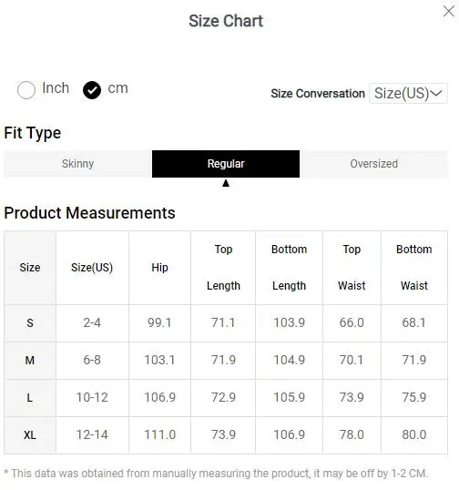Image resolution: width=459 pixels, height=490 pixels.
Task: Switch to the Skinny fit tab
Action: click(77, 164)
